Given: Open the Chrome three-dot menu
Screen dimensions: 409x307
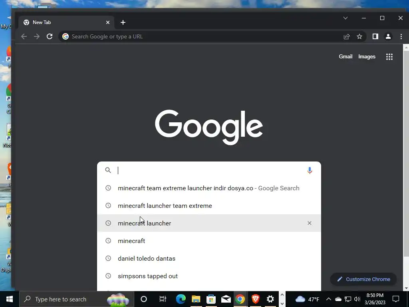Looking at the screenshot, I should (x=401, y=36).
